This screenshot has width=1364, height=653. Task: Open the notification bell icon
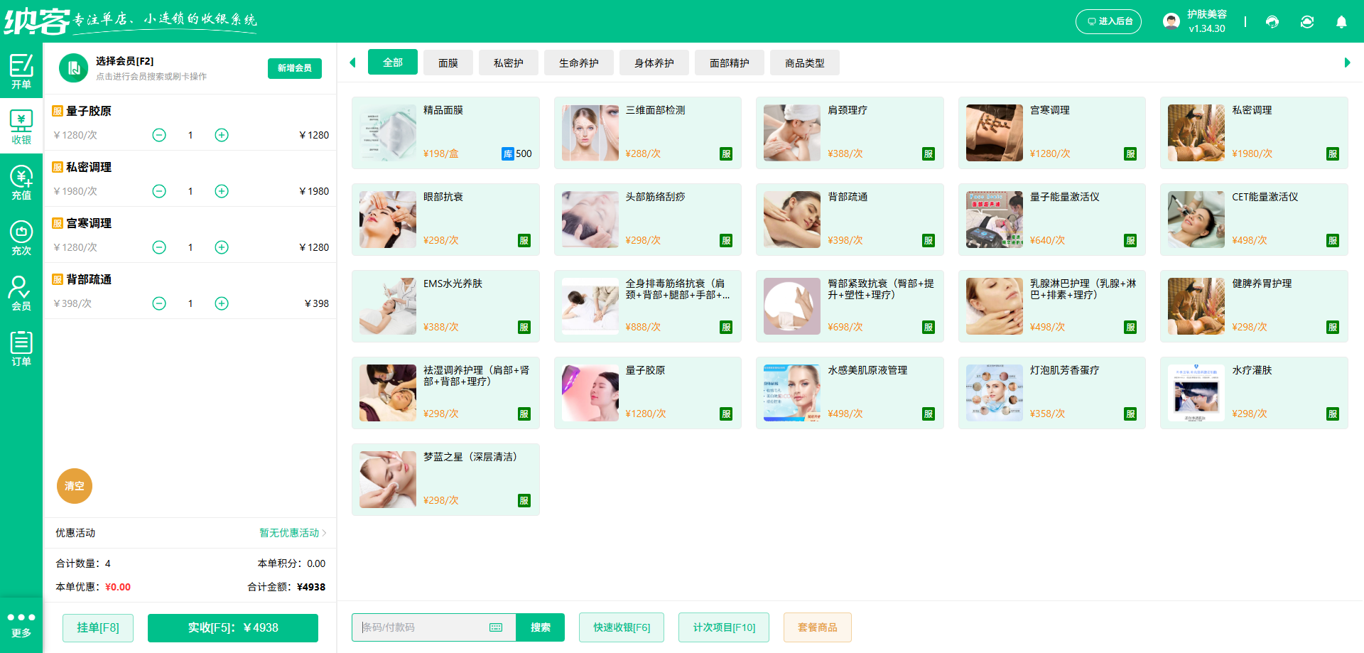pos(1341,21)
